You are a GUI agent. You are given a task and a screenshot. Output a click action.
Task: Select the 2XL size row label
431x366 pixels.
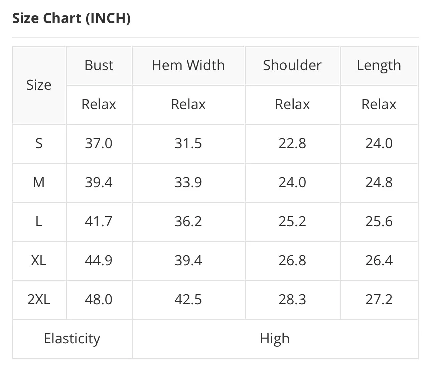tap(39, 300)
